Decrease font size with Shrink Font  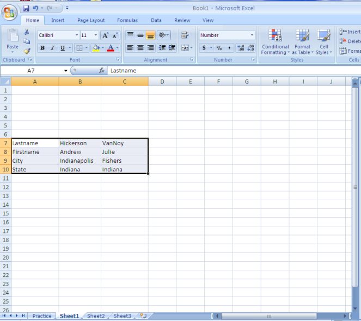(115, 35)
